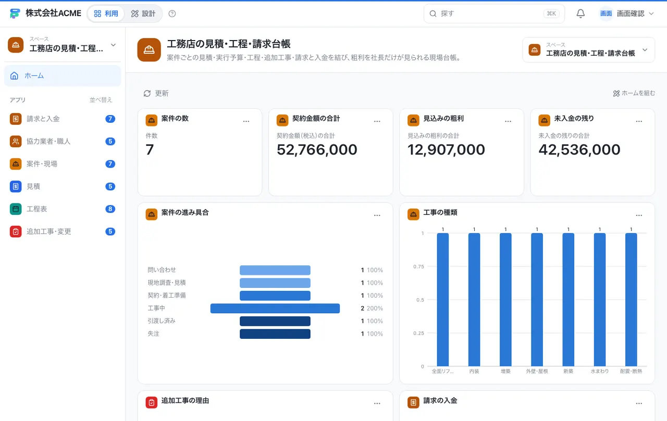Open 案件の数 card options menu

246,121
